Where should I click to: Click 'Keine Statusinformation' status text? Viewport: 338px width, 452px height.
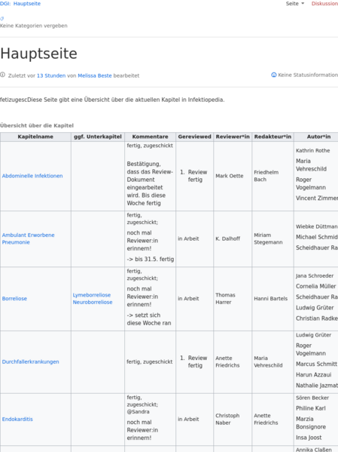point(308,75)
